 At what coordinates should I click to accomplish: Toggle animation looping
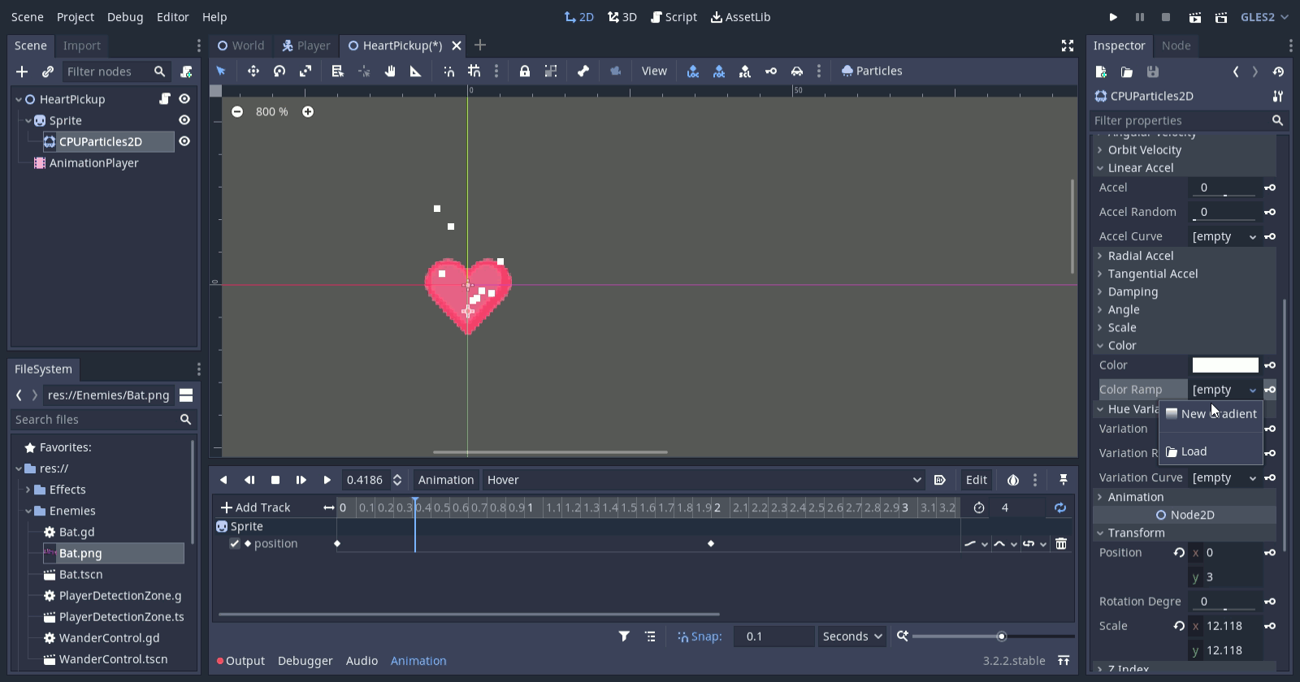tap(1060, 507)
